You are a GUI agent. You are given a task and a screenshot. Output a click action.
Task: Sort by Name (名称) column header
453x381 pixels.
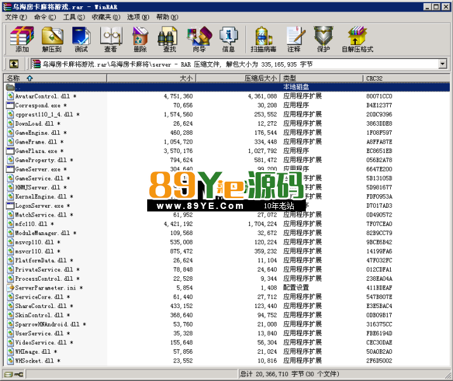click(55, 78)
